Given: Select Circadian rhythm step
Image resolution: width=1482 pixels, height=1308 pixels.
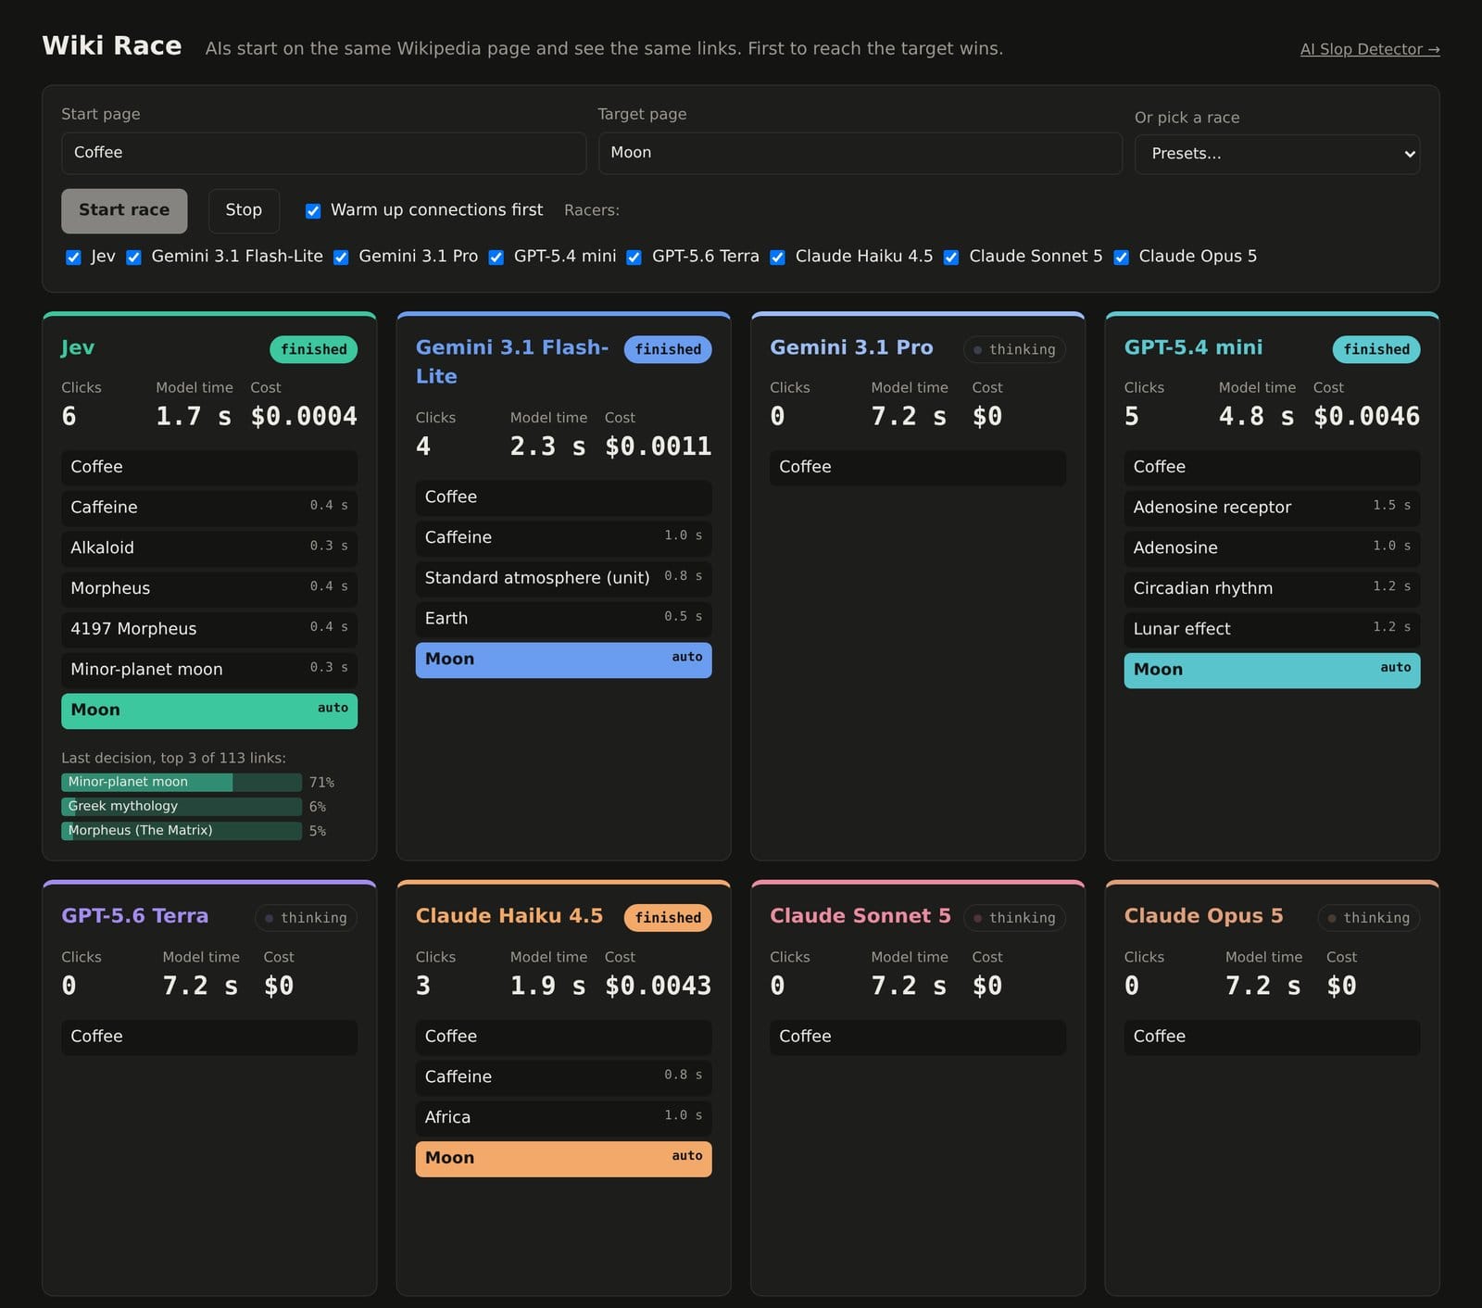Looking at the screenshot, I should tap(1272, 589).
